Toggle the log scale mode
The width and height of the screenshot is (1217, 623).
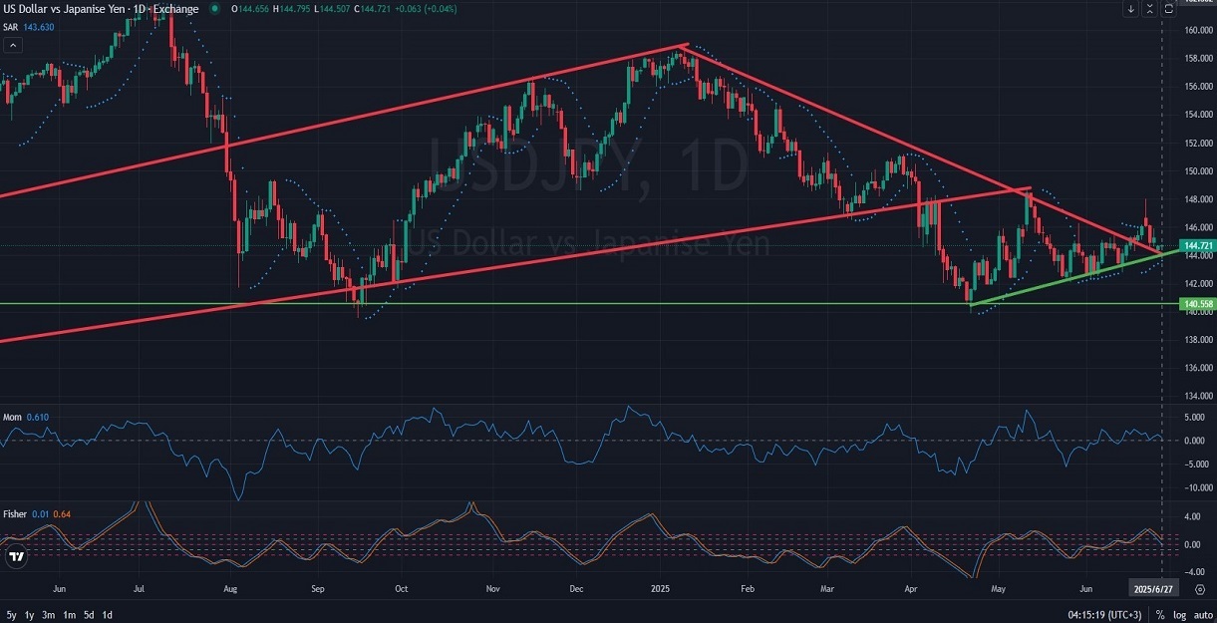pyautogui.click(x=1179, y=615)
